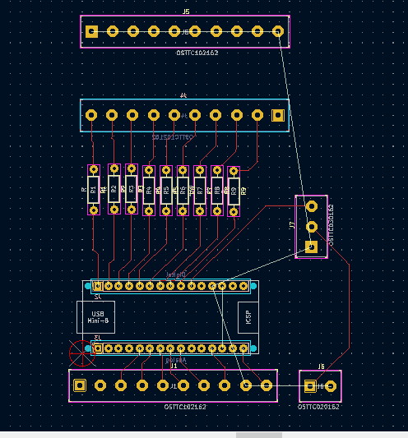Select the ICSP header box

point(248,317)
